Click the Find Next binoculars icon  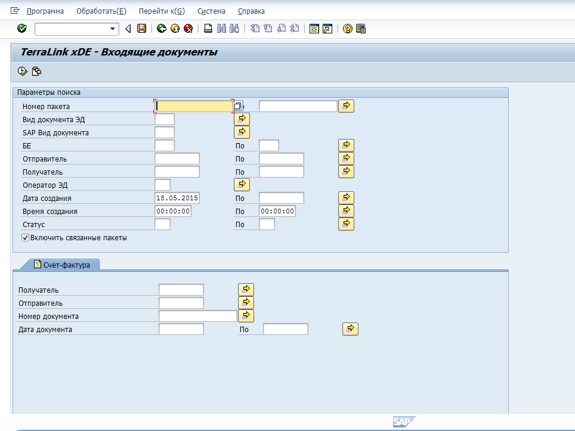click(234, 29)
